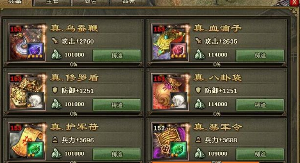Click the 真.乌蚕鞭 whip weapon icon
Image resolution: width=300 pixels, height=163 pixels.
point(27,42)
